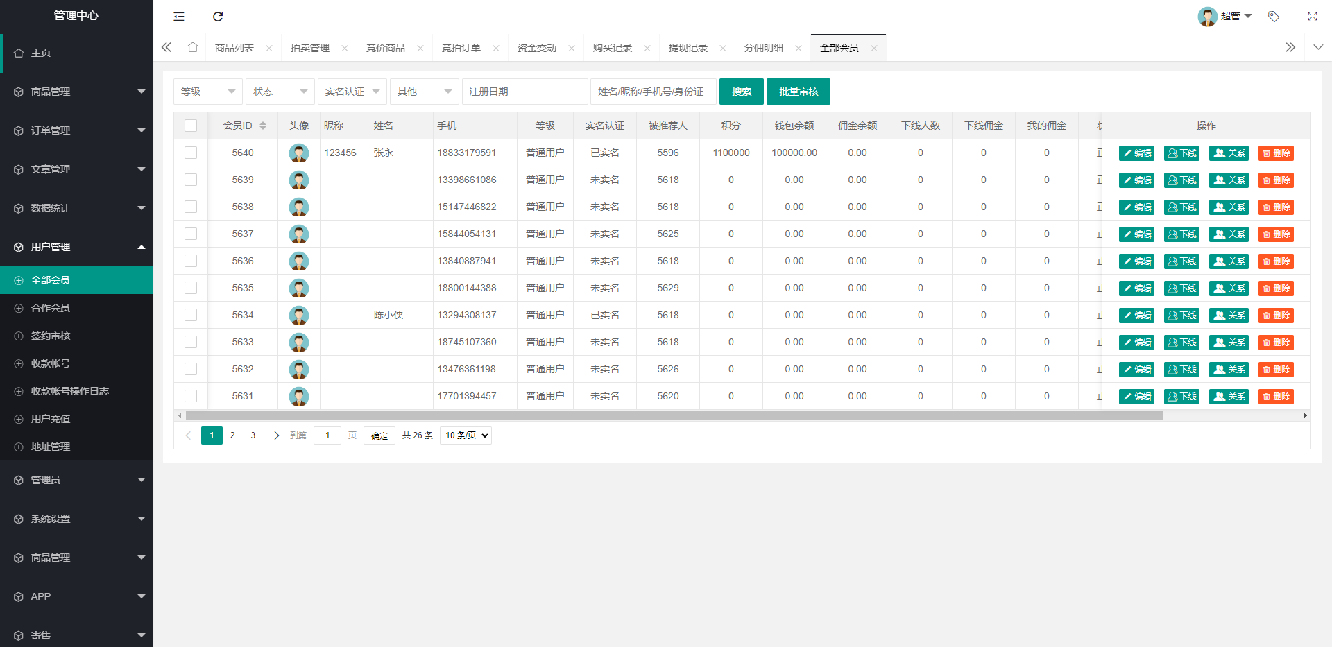Close the 商品列表 tab
Viewport: 1332px width, 647px height.
tap(269, 49)
